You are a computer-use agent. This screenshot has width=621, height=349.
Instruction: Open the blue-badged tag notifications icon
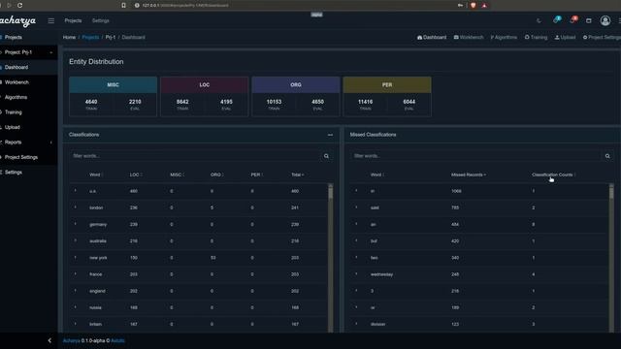[556, 19]
